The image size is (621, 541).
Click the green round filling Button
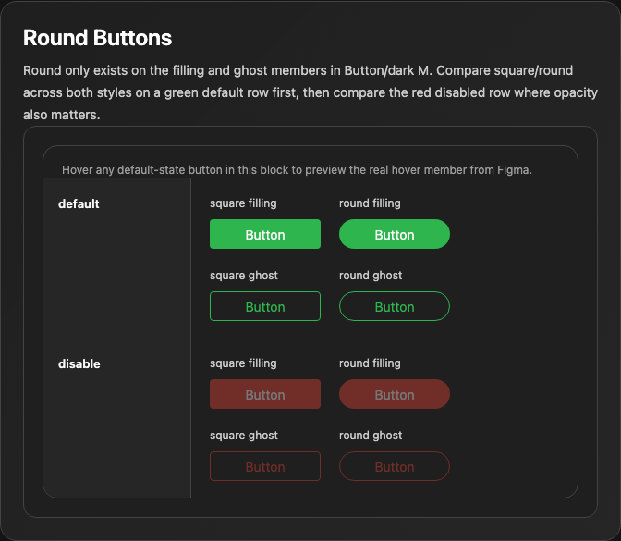click(395, 234)
